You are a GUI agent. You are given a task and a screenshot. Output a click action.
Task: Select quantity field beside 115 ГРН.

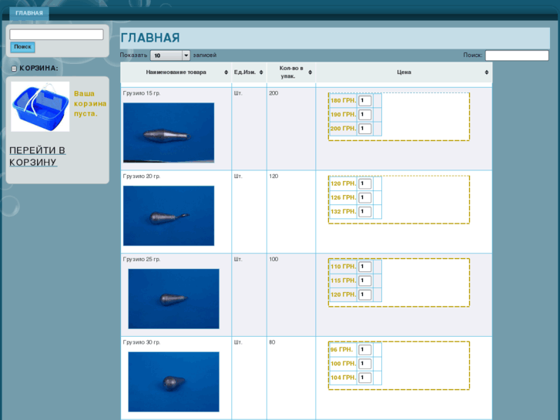[364, 281]
